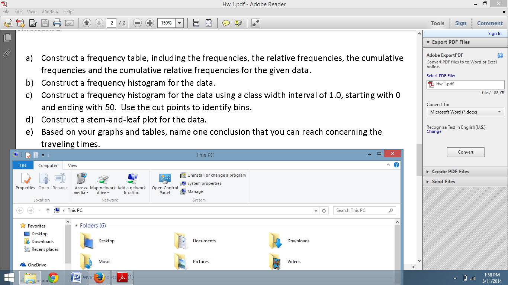Select the Highlight Text tool
The height and width of the screenshot is (285, 508).
(237, 23)
